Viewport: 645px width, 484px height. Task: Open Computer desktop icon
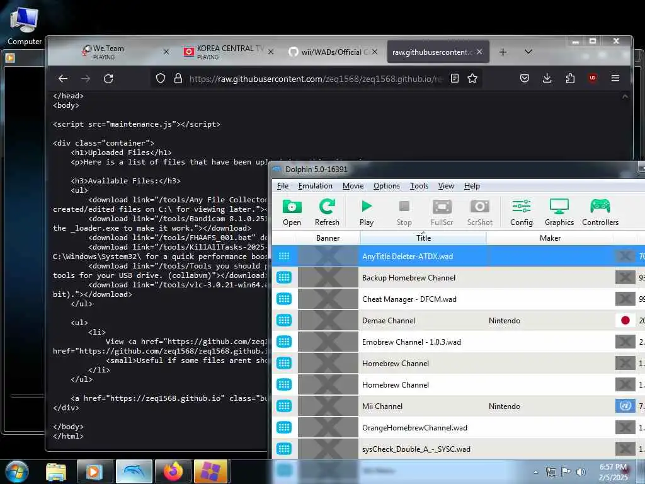point(25,26)
